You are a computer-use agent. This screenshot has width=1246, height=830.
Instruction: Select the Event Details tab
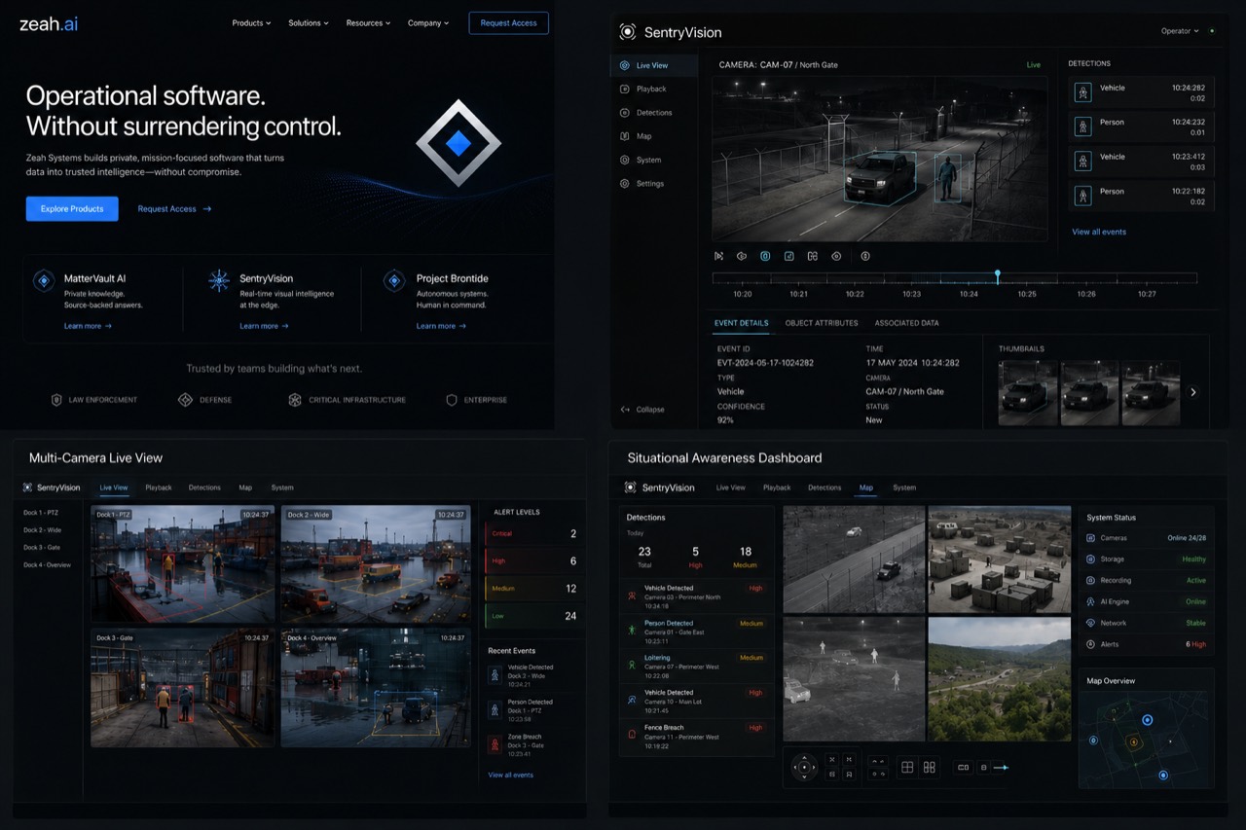pyautogui.click(x=741, y=323)
